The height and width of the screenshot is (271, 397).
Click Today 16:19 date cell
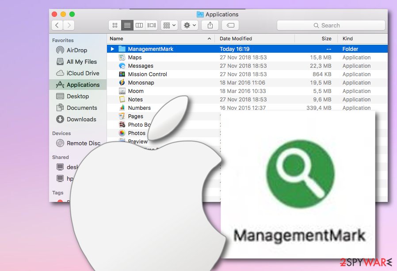tap(234, 49)
